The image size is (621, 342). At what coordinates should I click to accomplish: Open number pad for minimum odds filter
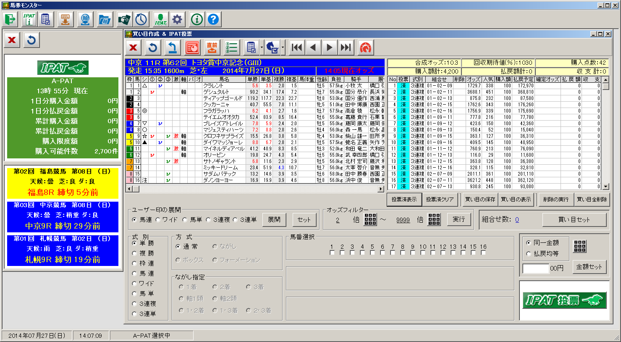point(370,219)
